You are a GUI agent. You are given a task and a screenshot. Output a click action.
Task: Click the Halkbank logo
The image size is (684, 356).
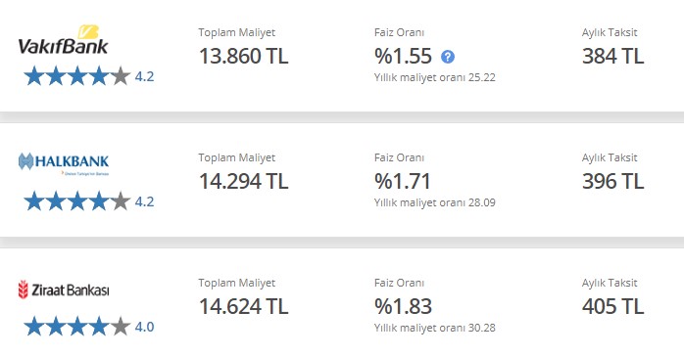(64, 164)
